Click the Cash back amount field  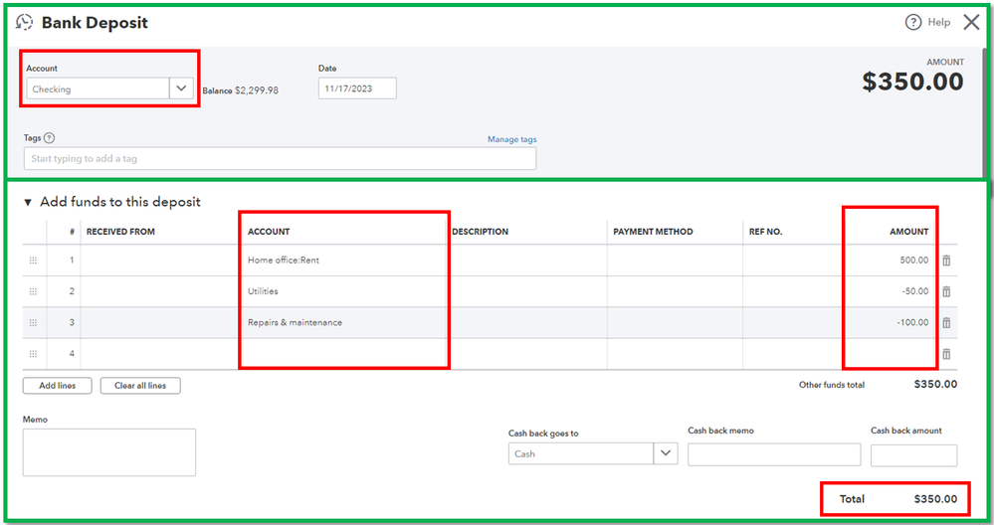click(913, 455)
